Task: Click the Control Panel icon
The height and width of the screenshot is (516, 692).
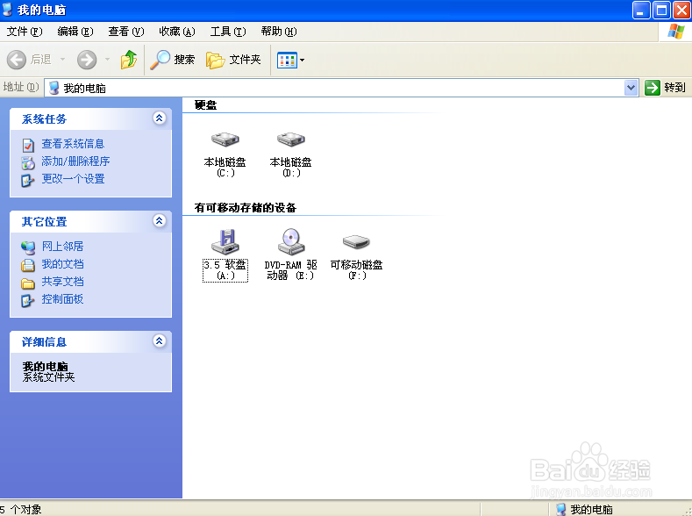Action: pyautogui.click(x=28, y=301)
